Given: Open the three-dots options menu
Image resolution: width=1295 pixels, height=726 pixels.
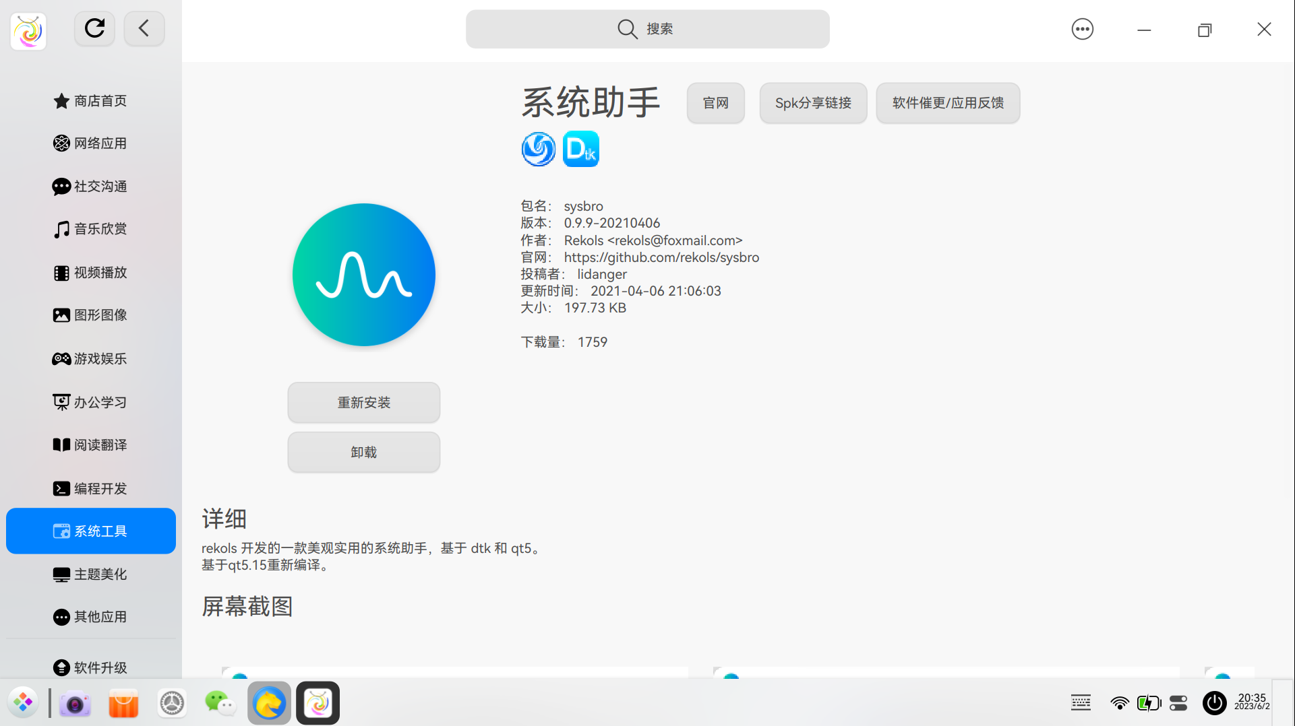Looking at the screenshot, I should (1082, 29).
